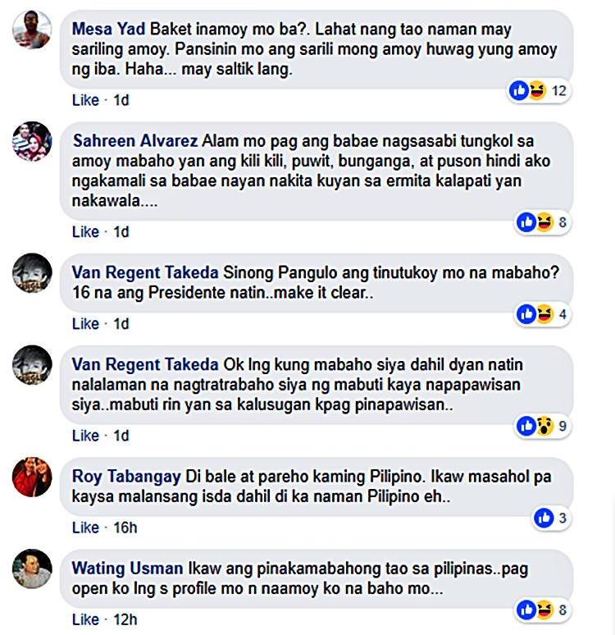615x635 pixels.
Task: Click the thumbs-up reaction icon on Mesa Yad's comment
Action: 519,90
